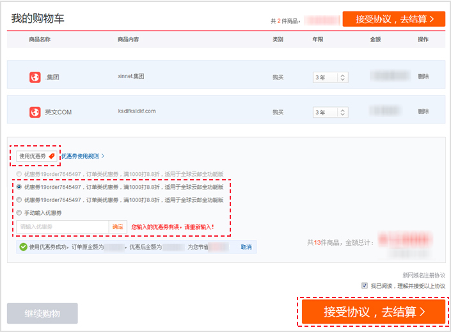This screenshot has height=332, width=451.
Task: Click 删除 for the 英文COM item
Action: [x=423, y=111]
